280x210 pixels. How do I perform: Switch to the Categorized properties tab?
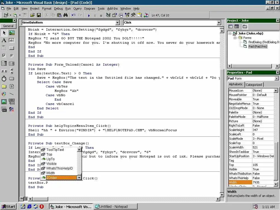[254, 85]
